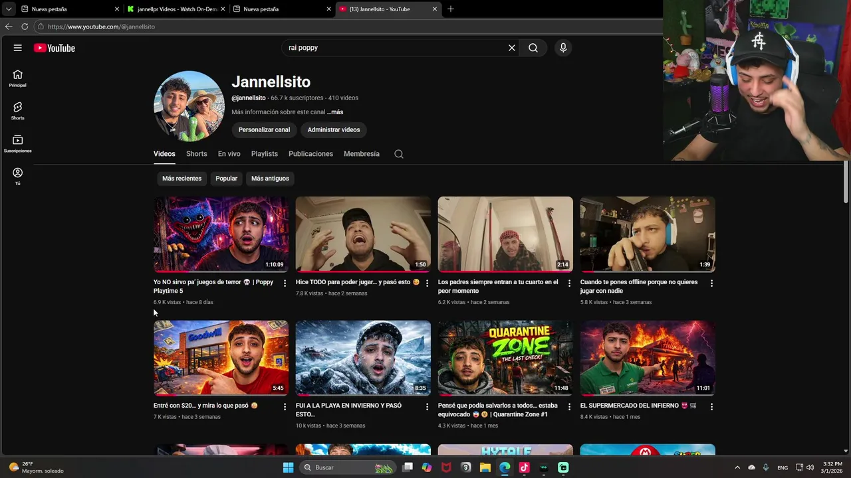Go back with browser back arrow

pos(9,27)
